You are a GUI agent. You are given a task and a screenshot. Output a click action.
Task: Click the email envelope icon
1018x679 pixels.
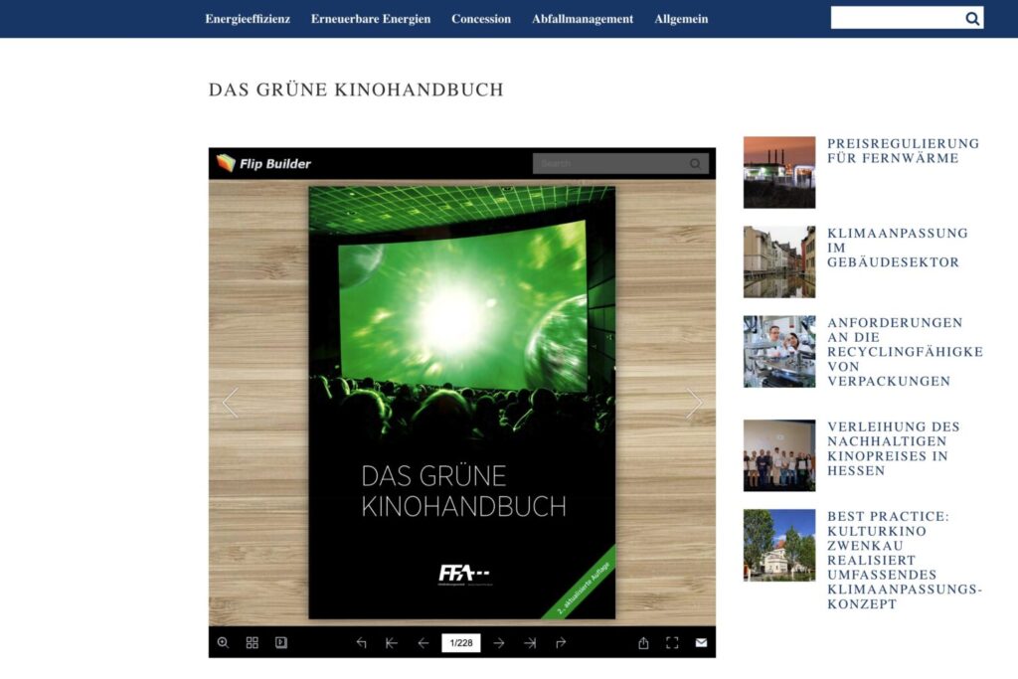(701, 643)
